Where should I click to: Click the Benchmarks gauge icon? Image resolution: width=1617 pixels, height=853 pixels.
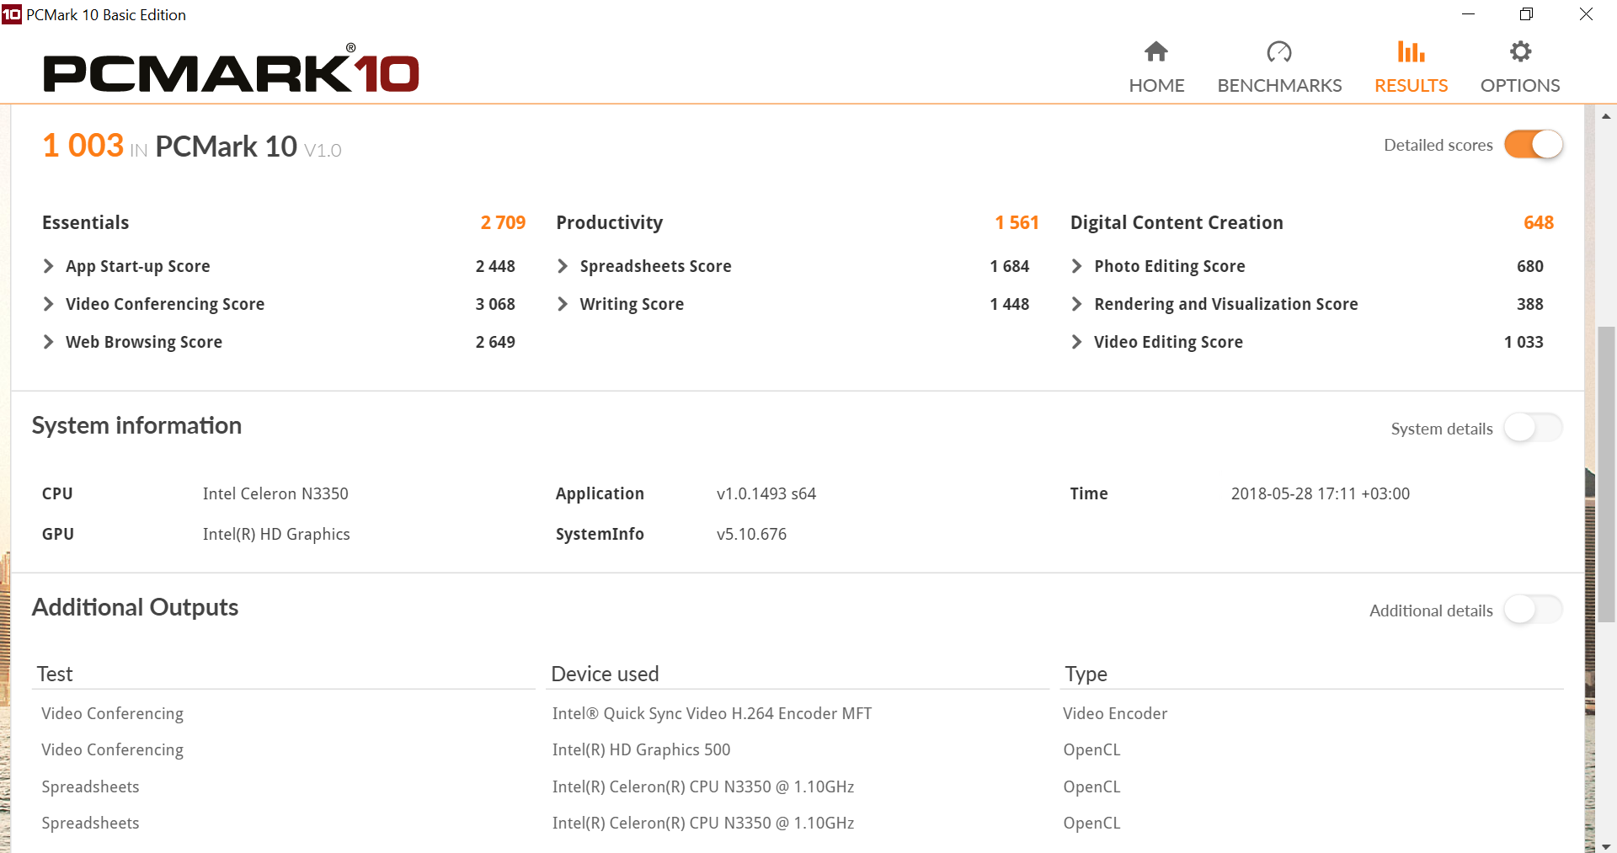click(x=1279, y=52)
